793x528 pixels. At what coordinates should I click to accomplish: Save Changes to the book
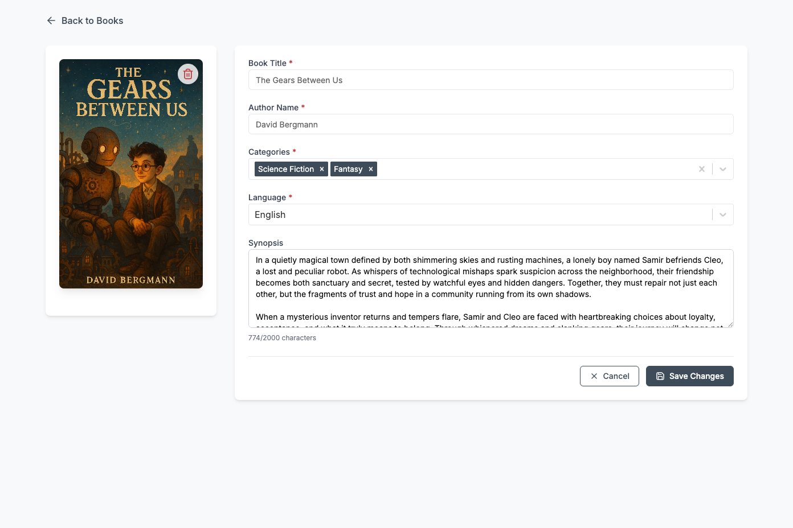690,376
